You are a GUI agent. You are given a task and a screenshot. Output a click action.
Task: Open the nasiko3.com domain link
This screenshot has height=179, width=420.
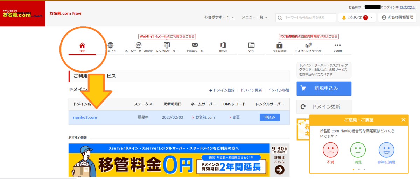[x=85, y=117]
